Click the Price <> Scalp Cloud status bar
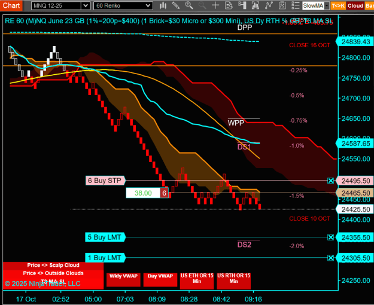This screenshot has width=374, height=305. click(53, 265)
